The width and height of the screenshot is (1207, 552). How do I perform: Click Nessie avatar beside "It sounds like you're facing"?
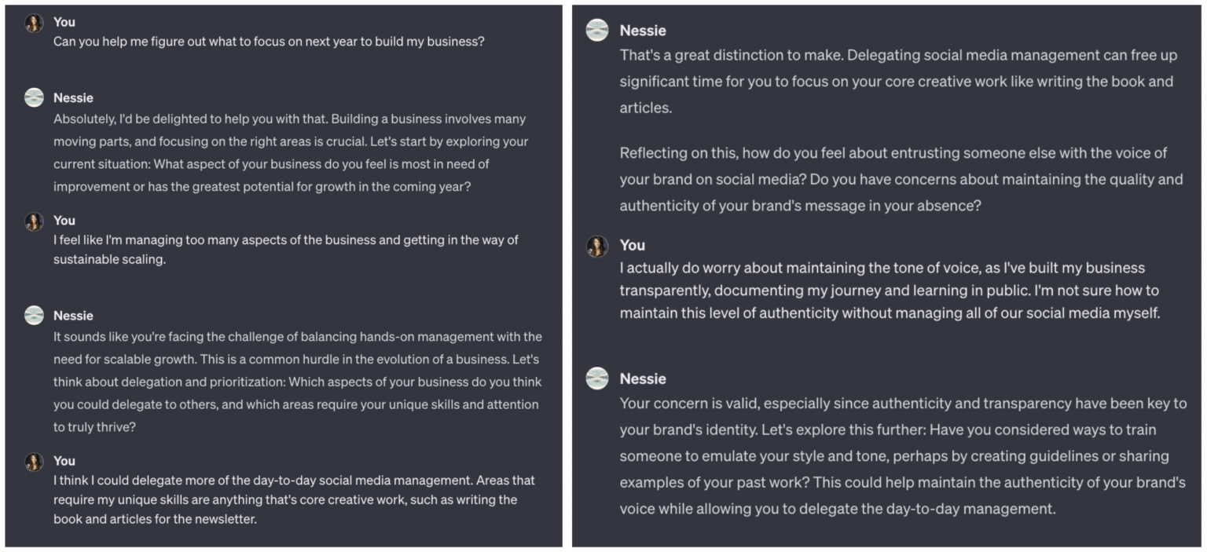click(x=34, y=316)
